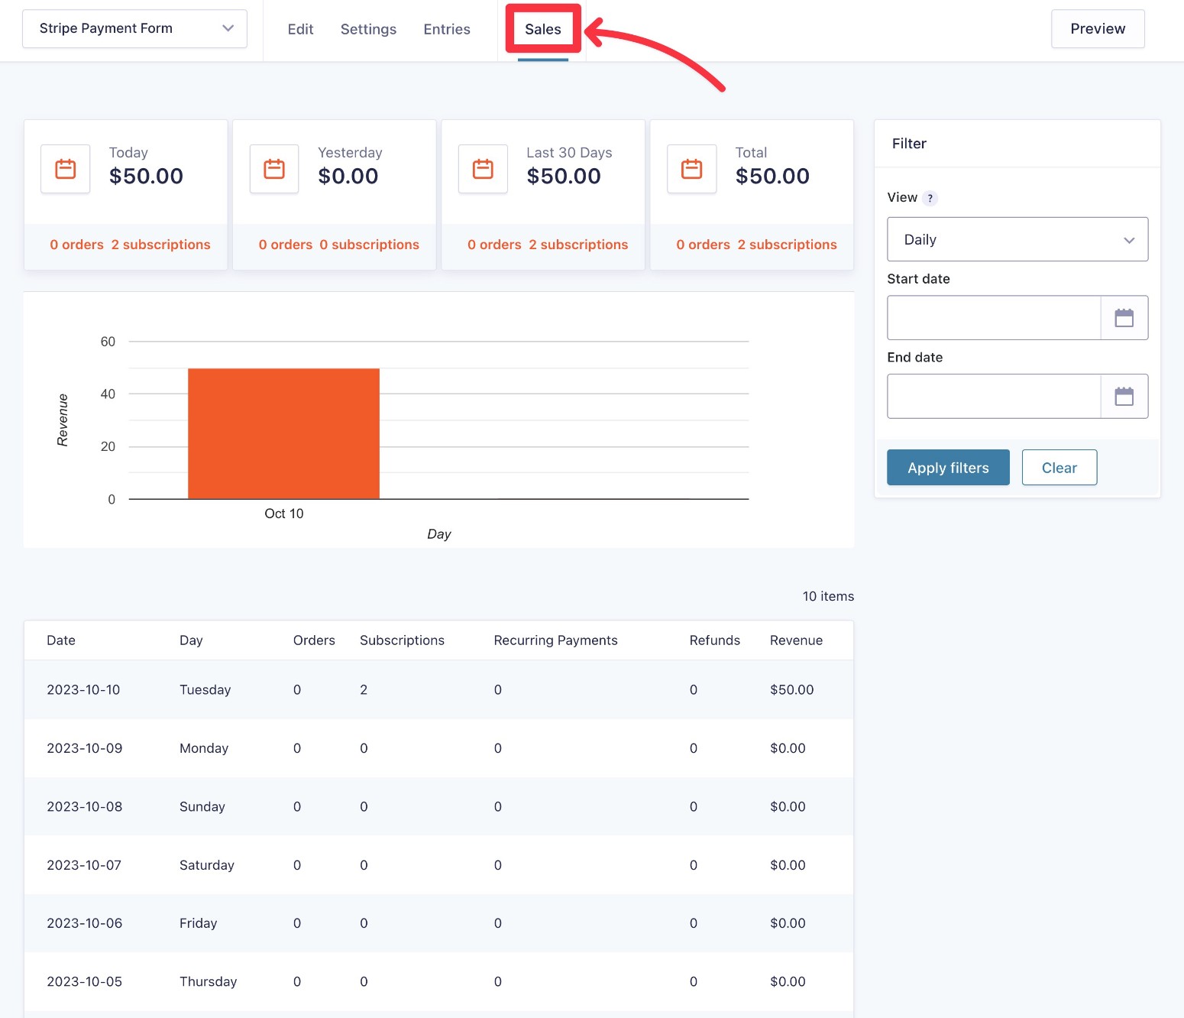Open the End date calendar picker
The image size is (1184, 1018).
click(x=1124, y=397)
